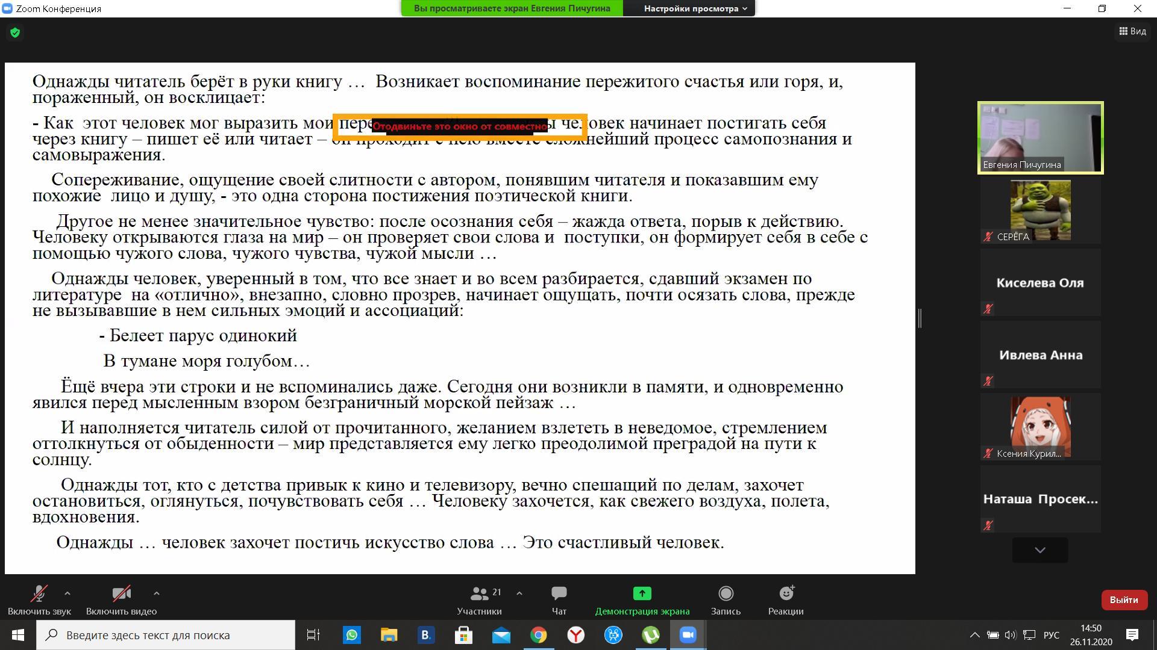Expand audio options arrow next to microphone
This screenshot has width=1157, height=650.
[67, 593]
